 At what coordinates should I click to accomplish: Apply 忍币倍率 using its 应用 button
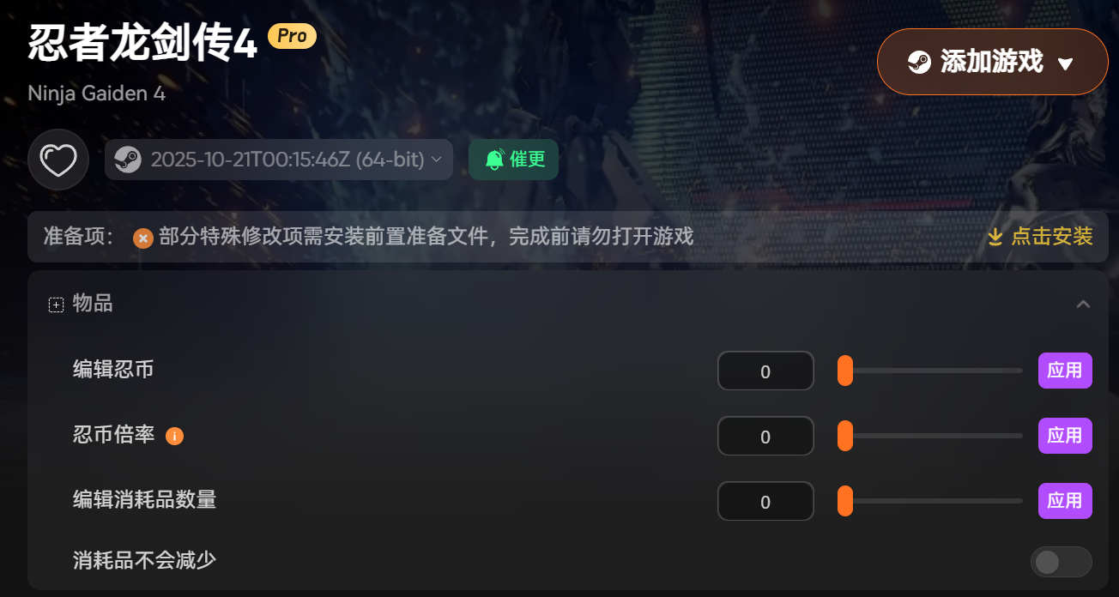(x=1065, y=436)
